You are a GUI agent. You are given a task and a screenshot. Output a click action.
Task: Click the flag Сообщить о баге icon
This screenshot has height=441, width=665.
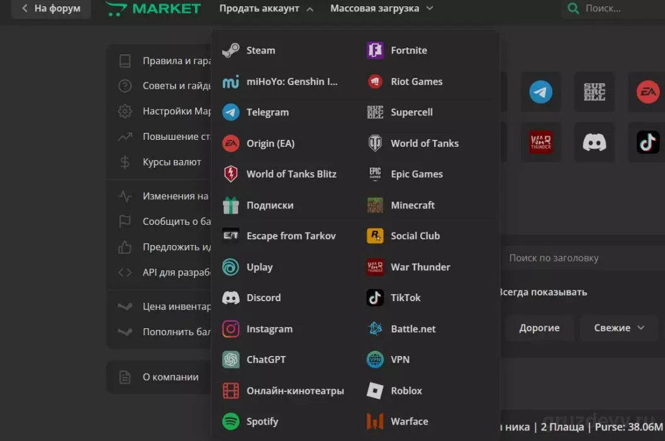point(125,222)
